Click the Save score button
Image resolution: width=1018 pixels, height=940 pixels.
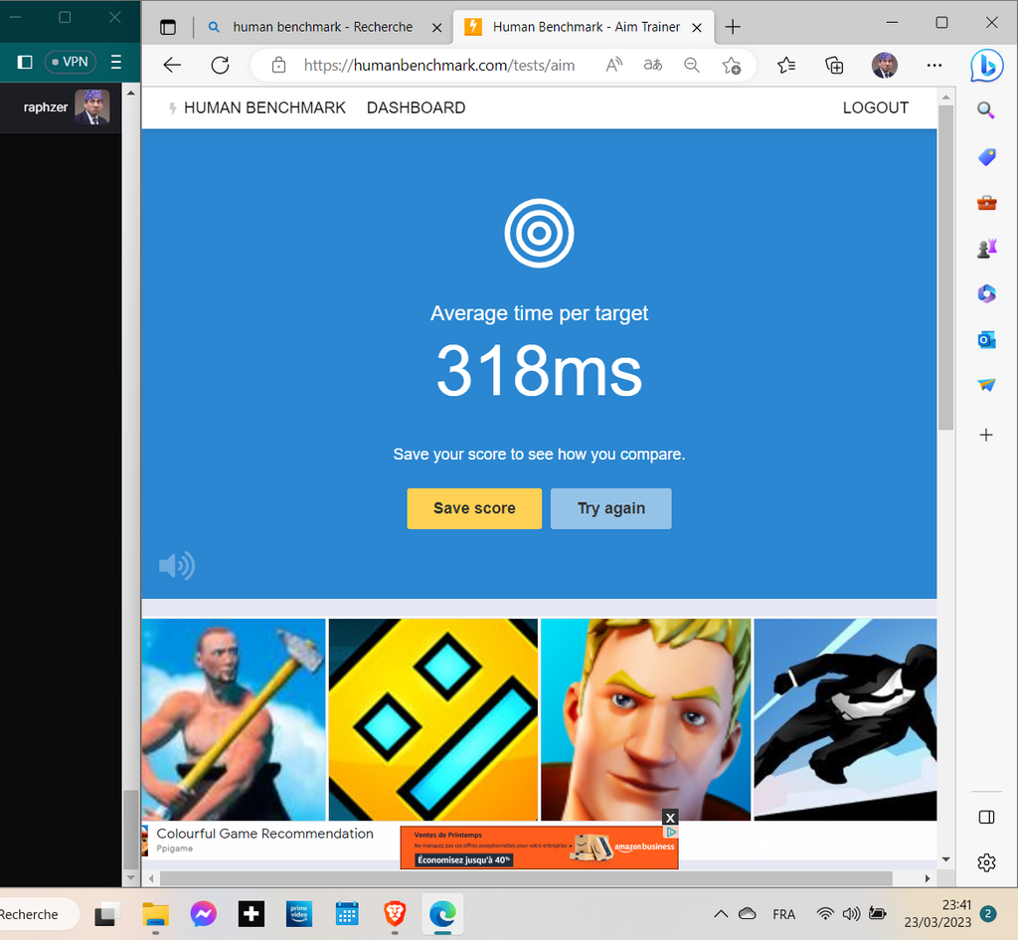point(474,508)
